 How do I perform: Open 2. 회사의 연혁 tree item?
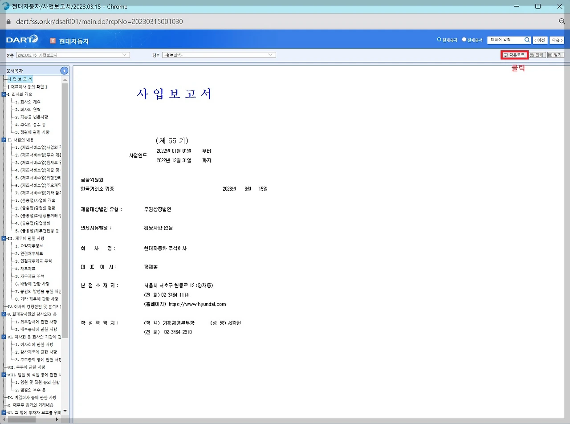click(28, 110)
